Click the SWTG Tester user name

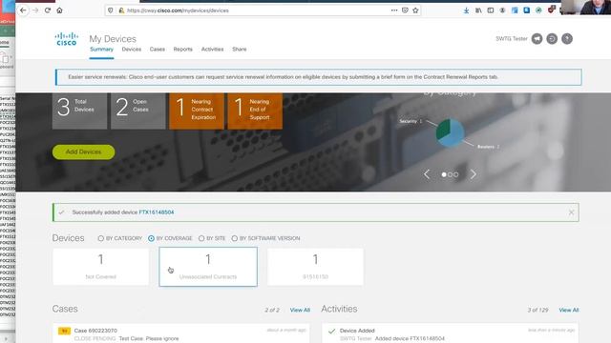(x=512, y=39)
